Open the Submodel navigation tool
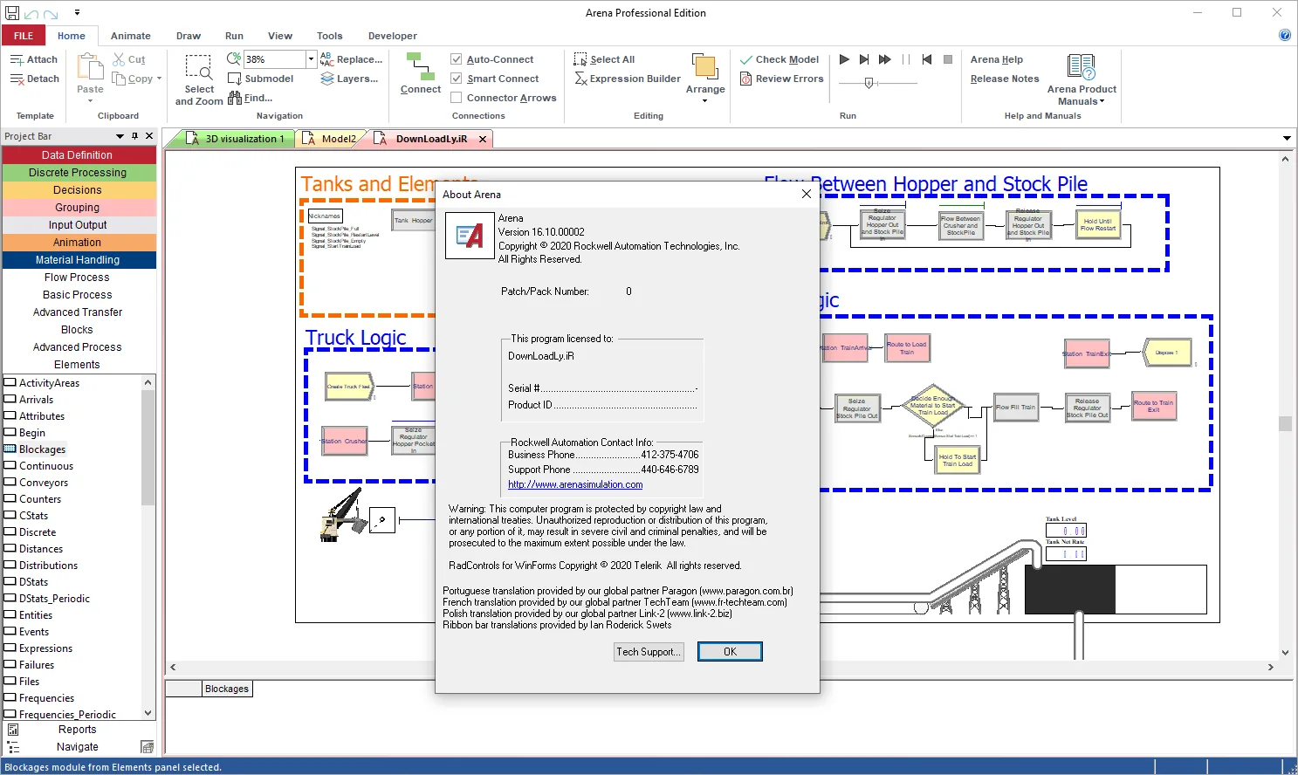The width and height of the screenshot is (1298, 775). (x=260, y=79)
